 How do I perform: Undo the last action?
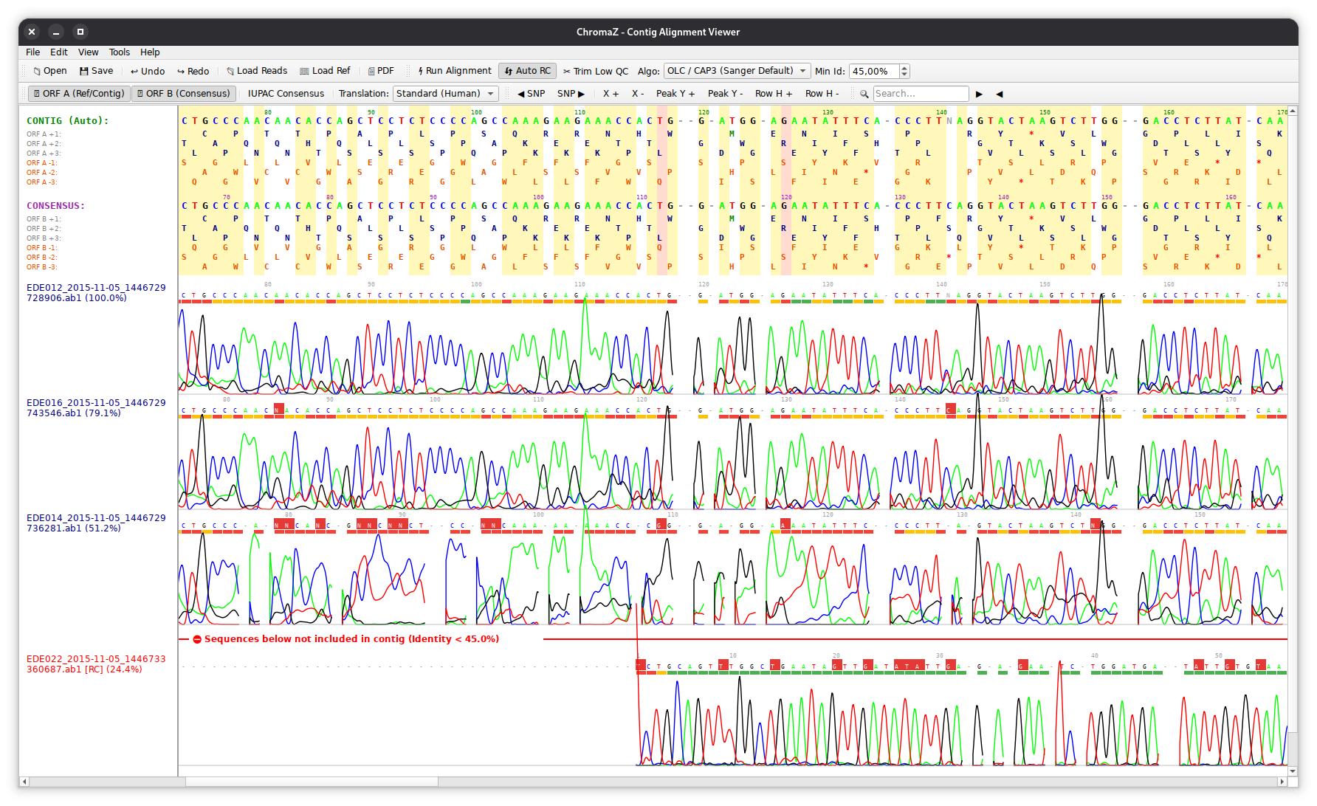pyautogui.click(x=148, y=71)
